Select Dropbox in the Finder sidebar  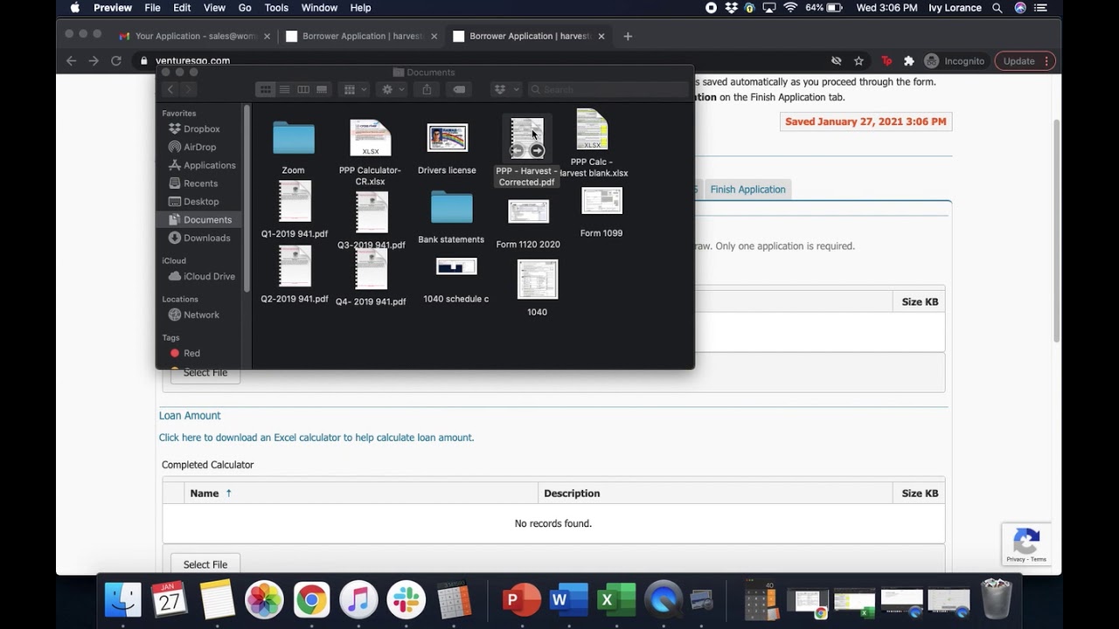(201, 129)
